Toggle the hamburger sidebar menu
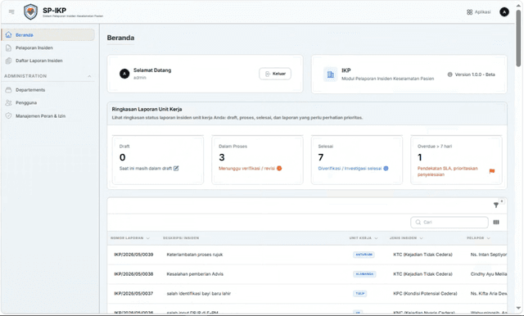 pos(11,12)
